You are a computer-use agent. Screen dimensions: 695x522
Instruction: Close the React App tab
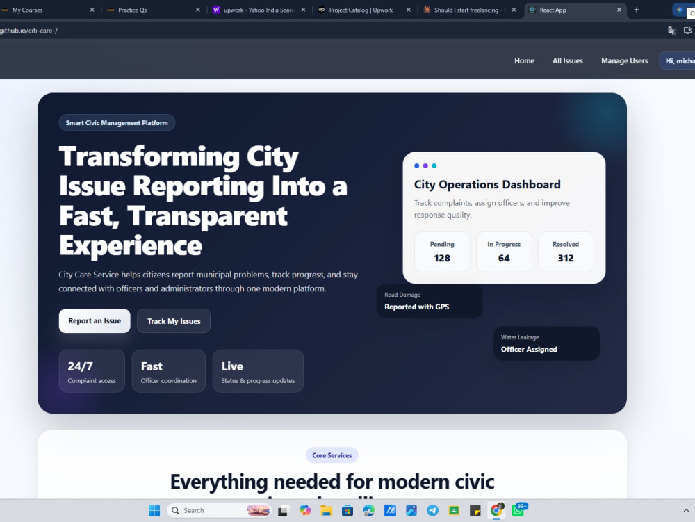(619, 10)
